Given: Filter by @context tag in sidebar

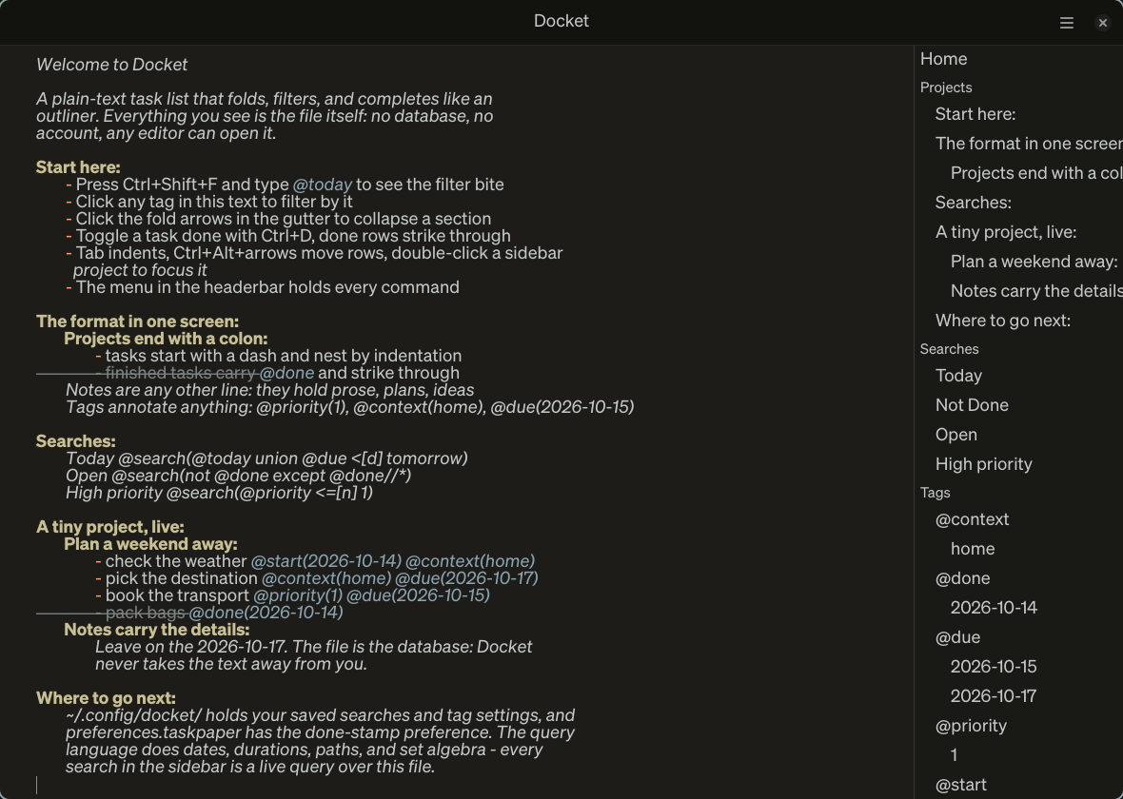Looking at the screenshot, I should click(972, 519).
